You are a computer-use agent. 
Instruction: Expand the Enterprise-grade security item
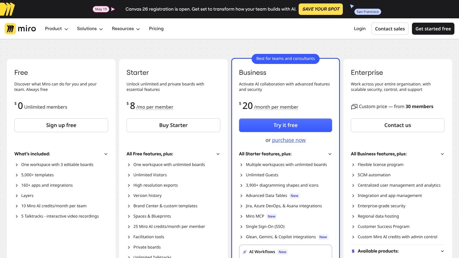[x=378, y=206]
